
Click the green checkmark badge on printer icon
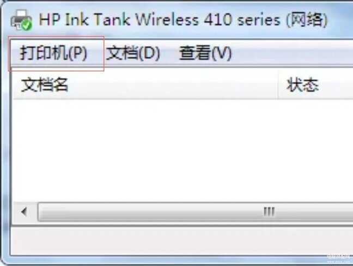pyautogui.click(x=27, y=25)
